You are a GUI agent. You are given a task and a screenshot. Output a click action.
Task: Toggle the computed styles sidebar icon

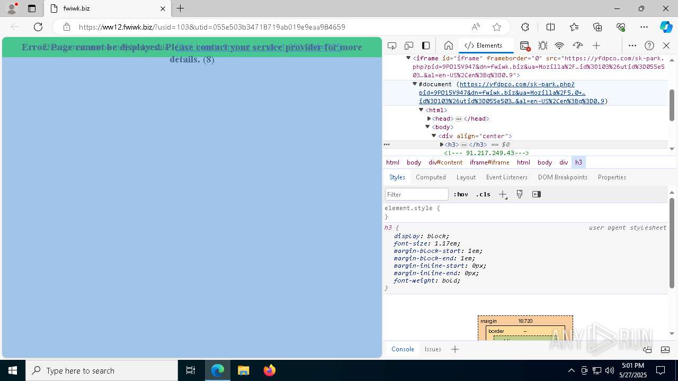coord(537,194)
